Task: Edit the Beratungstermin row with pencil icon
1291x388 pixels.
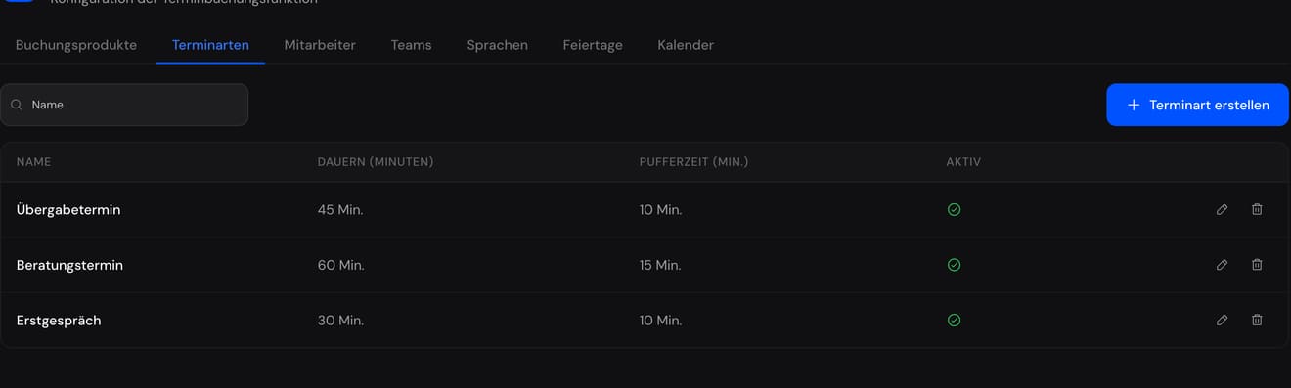Action: click(1222, 265)
